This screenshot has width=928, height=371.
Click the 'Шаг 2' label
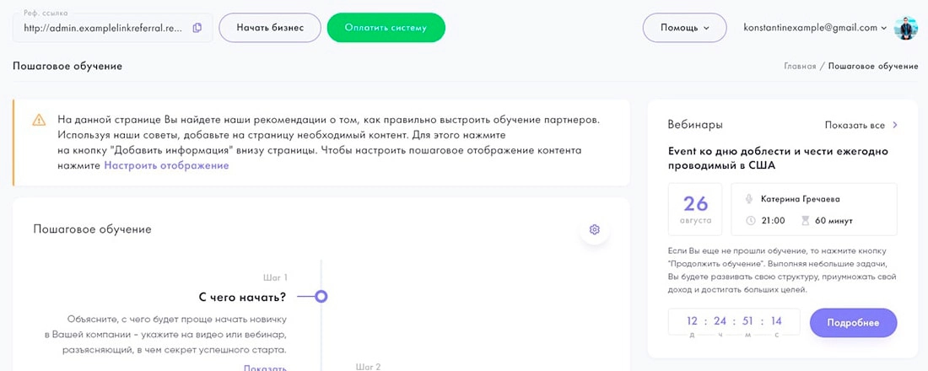(368, 367)
